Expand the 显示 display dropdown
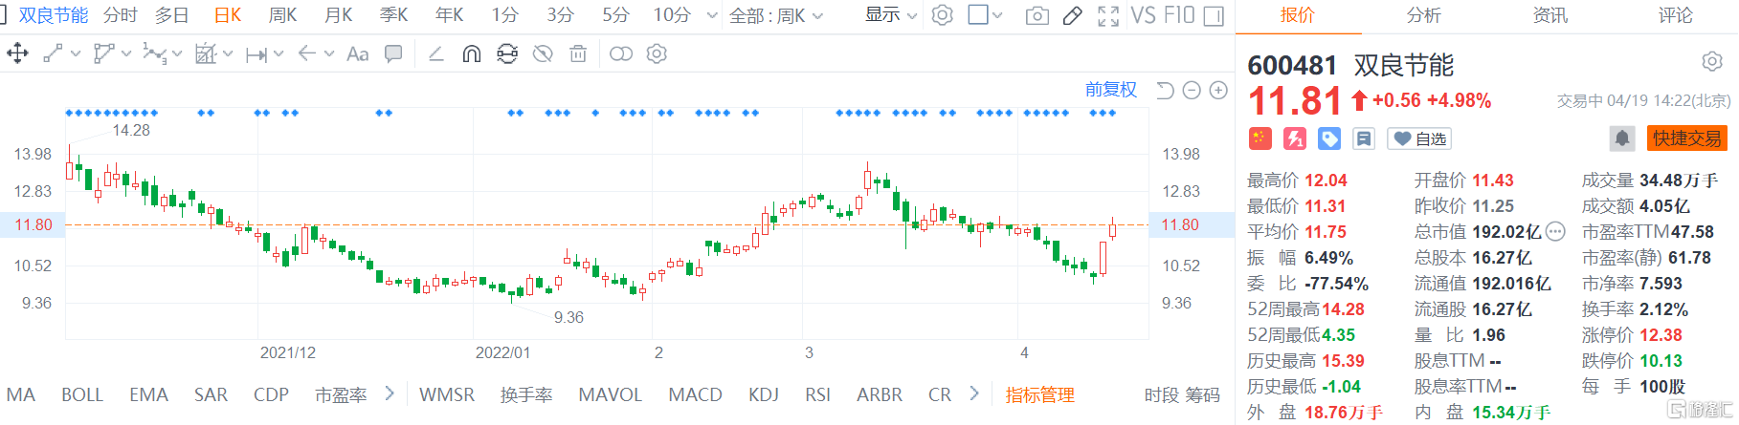1739x425 pixels. pyautogui.click(x=891, y=15)
